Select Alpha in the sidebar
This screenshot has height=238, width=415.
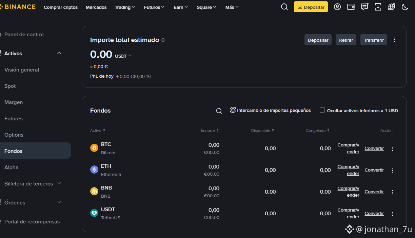coord(12,167)
